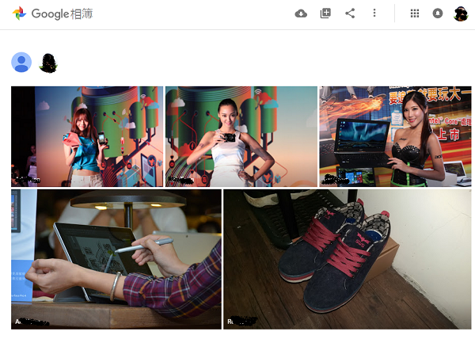Open the account profile avatar menu
The height and width of the screenshot is (339, 475).
[x=461, y=13]
